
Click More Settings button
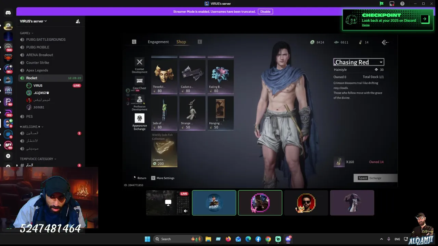click(x=163, y=178)
